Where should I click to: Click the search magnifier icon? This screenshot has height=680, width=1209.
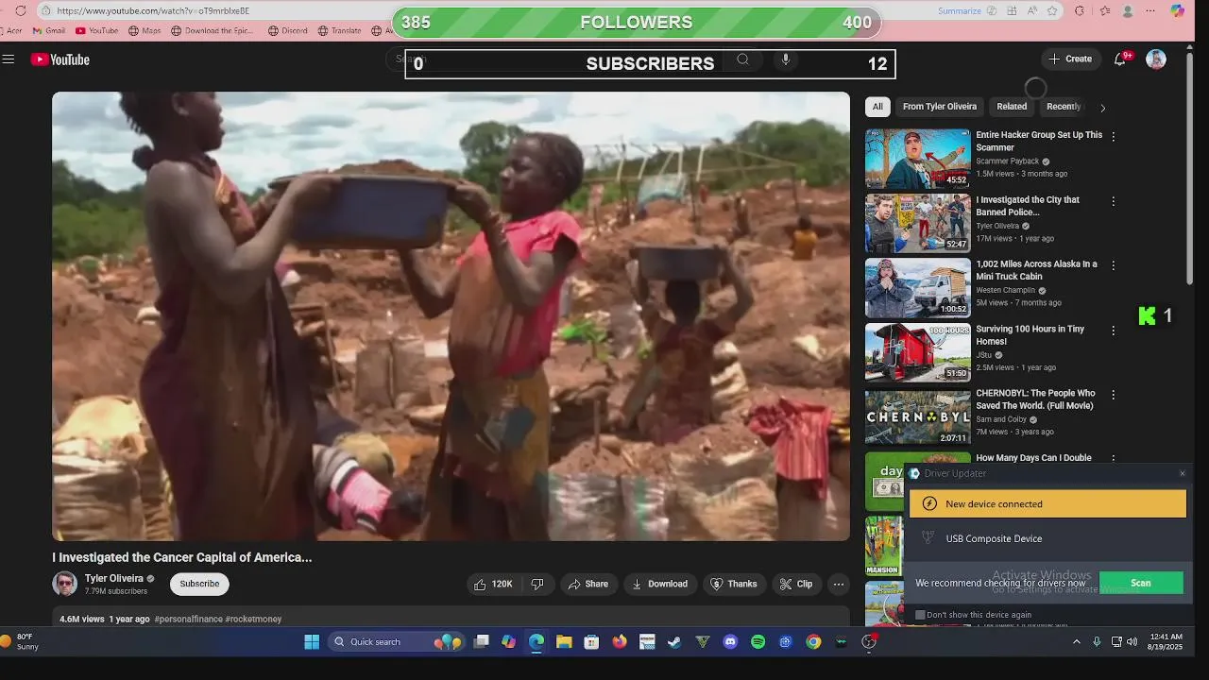point(742,59)
